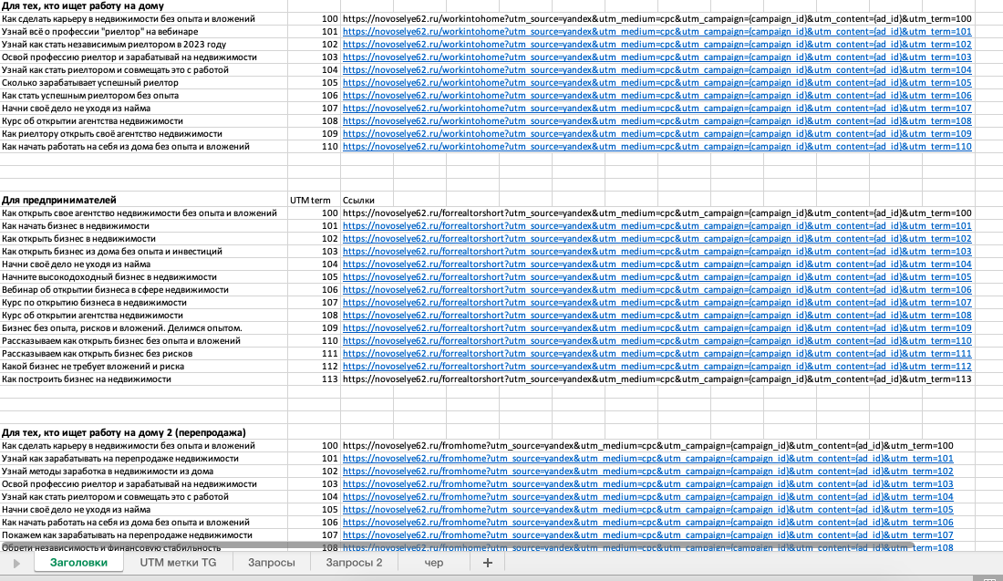Select cell 'Как открыть бизнес в недвижимости'
Image resolution: width=1003 pixels, height=581 pixels.
(x=144, y=239)
